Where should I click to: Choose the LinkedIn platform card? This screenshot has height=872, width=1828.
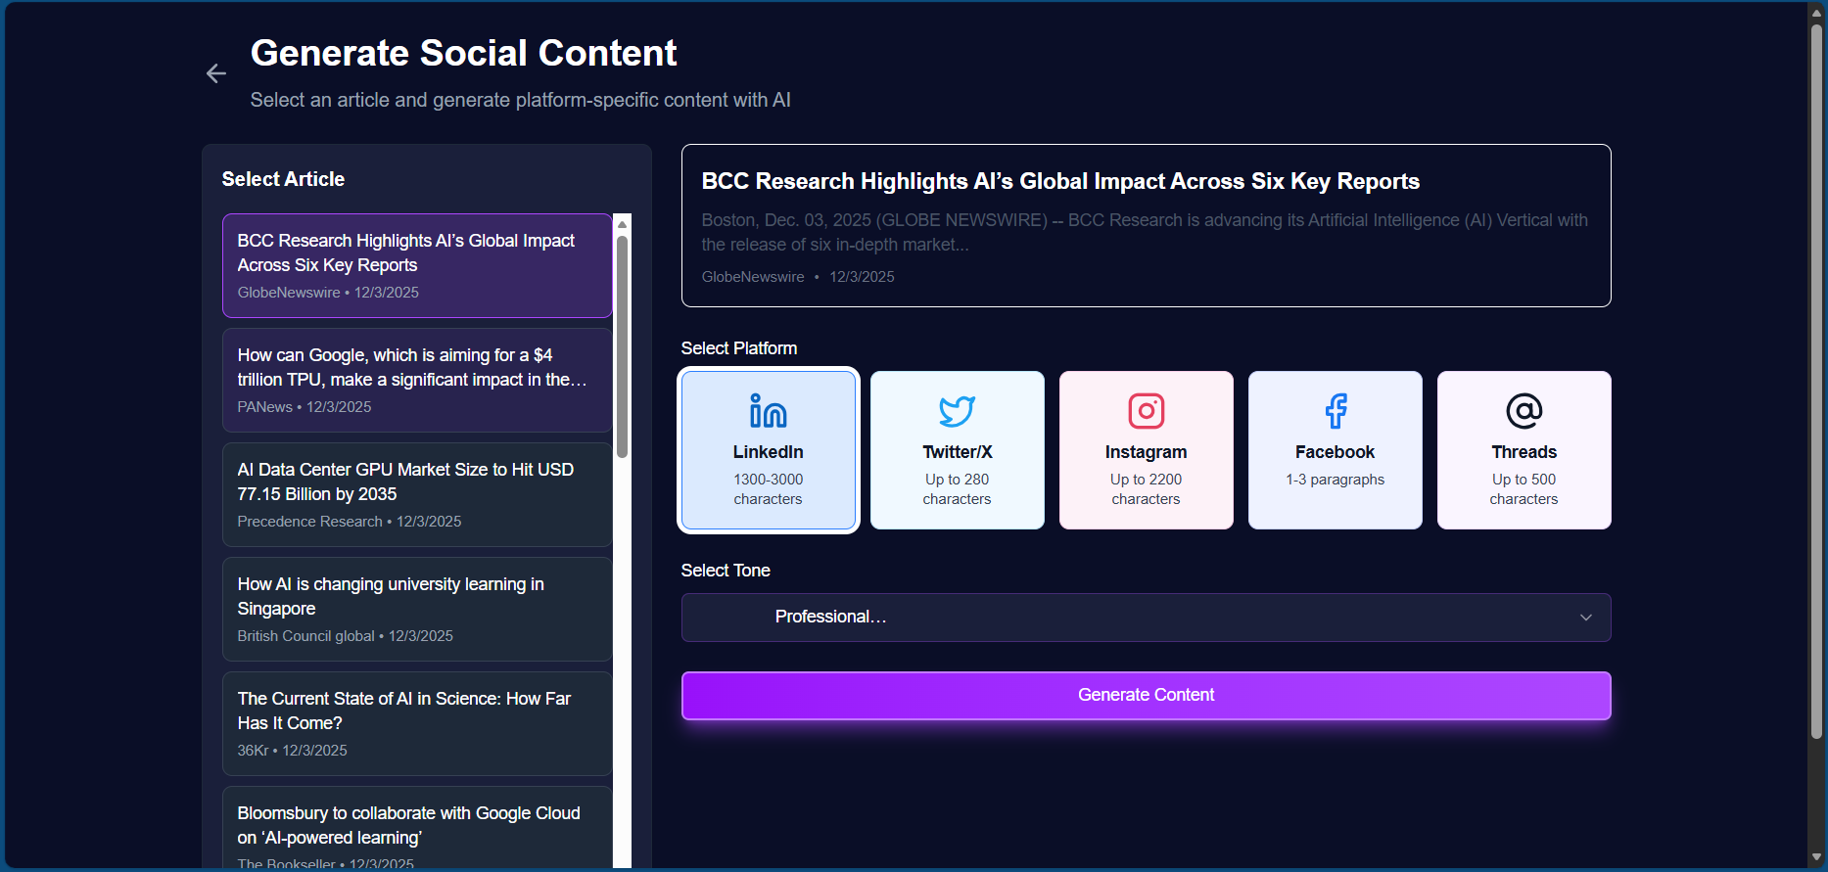pos(768,450)
